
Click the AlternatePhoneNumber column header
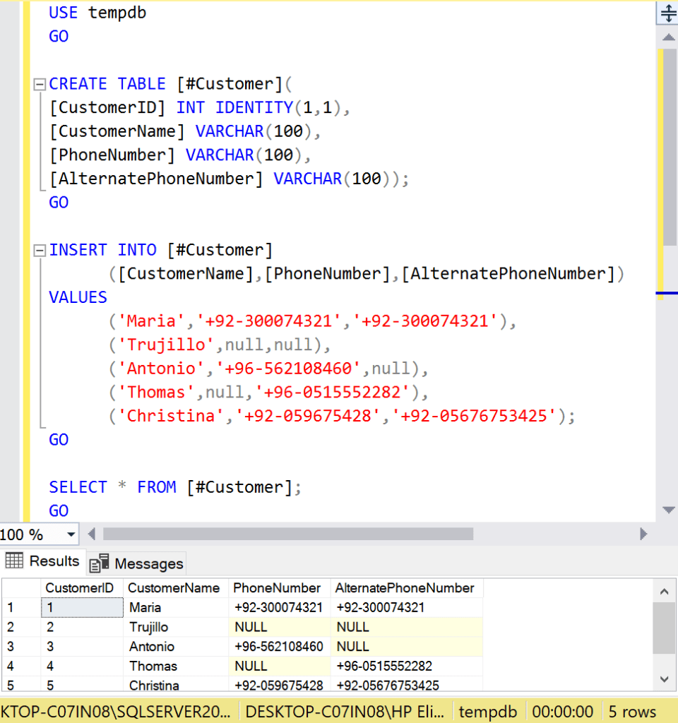405,588
